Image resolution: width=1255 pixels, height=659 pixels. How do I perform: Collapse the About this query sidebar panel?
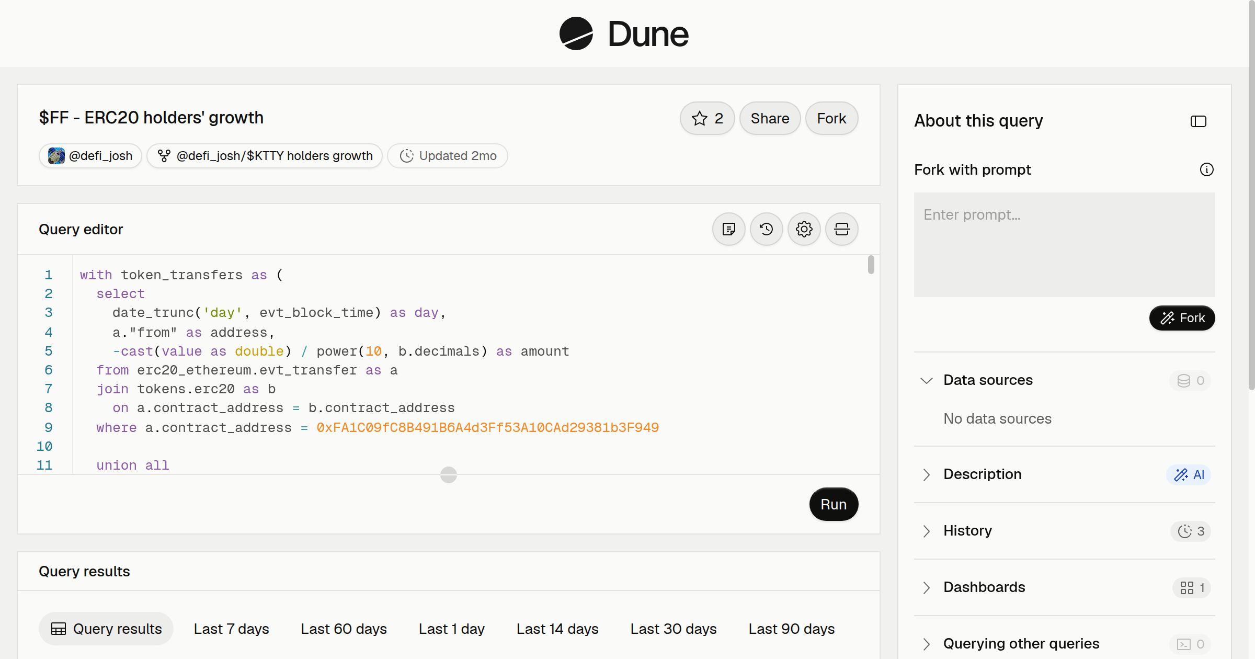(x=1198, y=121)
